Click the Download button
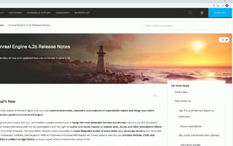Screen dimensions: 233x146 [220, 13]
